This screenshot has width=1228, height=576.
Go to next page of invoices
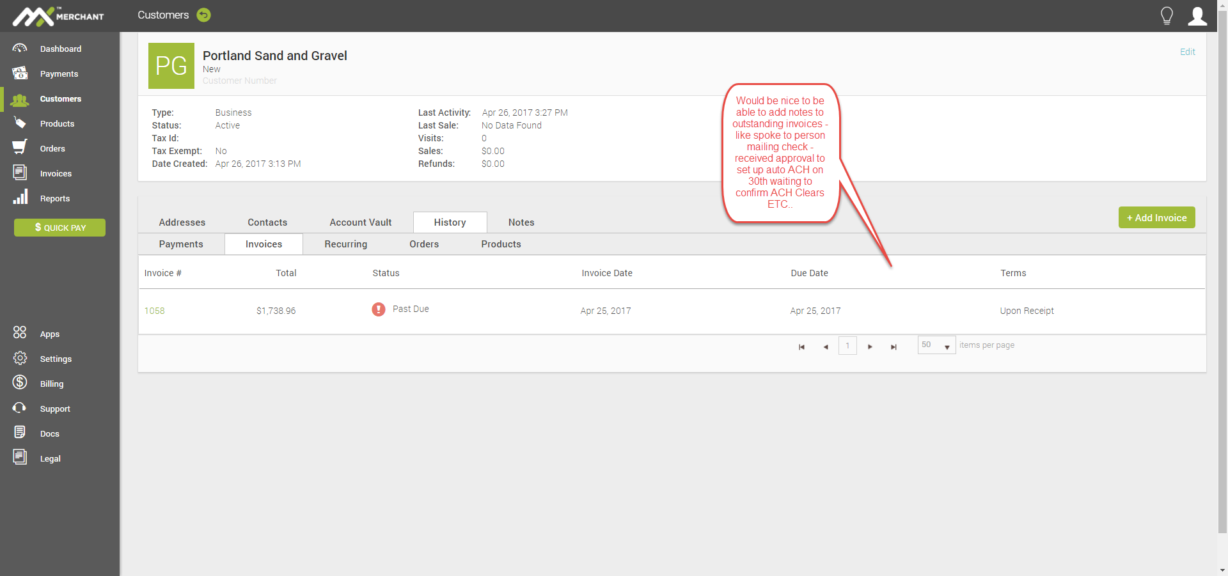870,346
